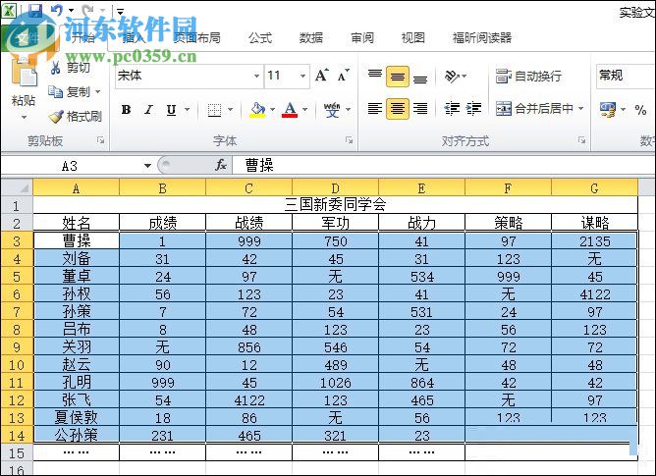Click the accounting number format icon
Viewport: 656px width, 476px height.
608,110
